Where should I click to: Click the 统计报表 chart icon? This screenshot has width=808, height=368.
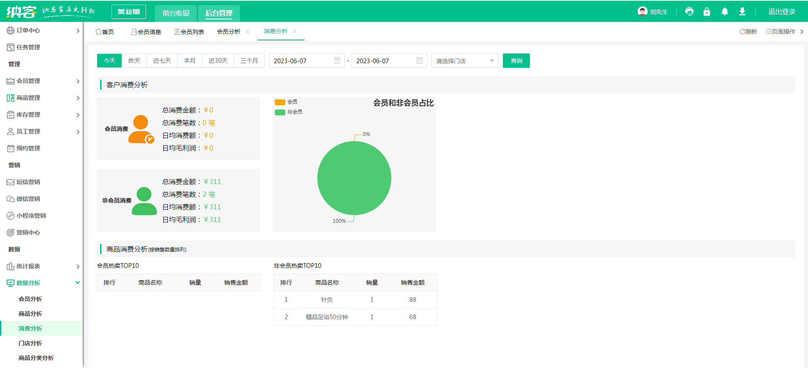point(11,266)
